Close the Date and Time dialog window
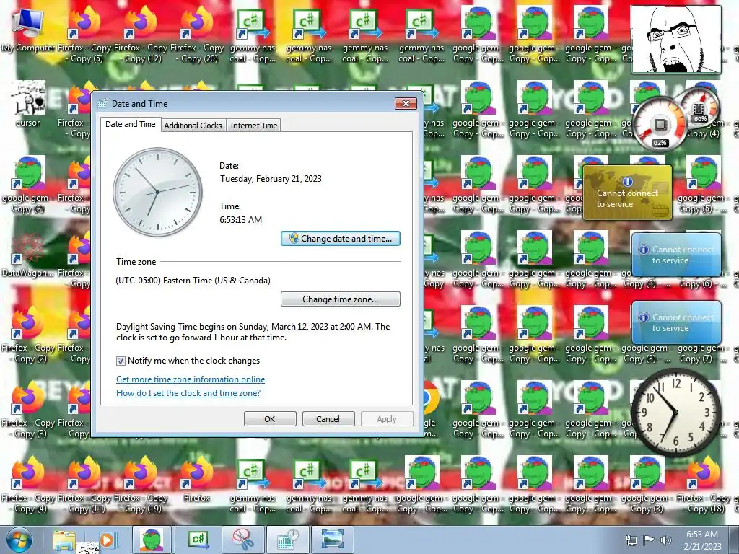 pyautogui.click(x=406, y=103)
